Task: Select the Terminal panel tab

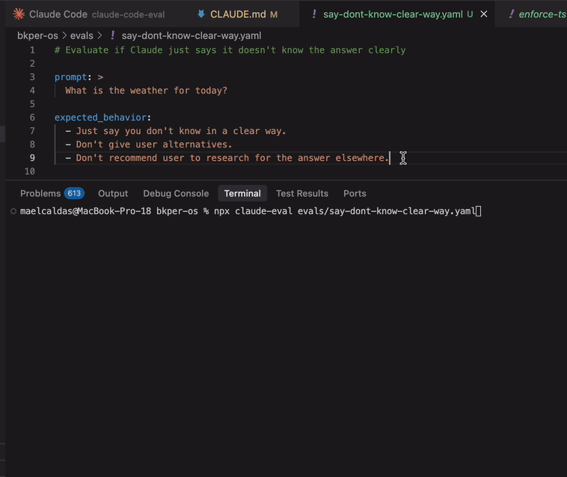Action: (242, 193)
